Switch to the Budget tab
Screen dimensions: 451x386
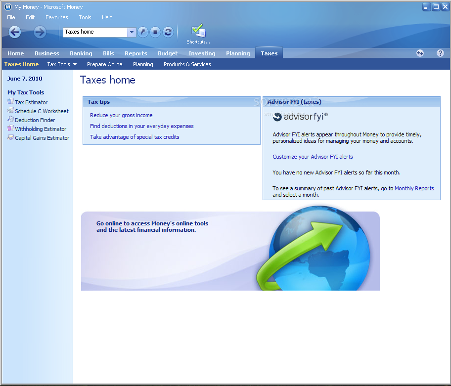pos(168,53)
